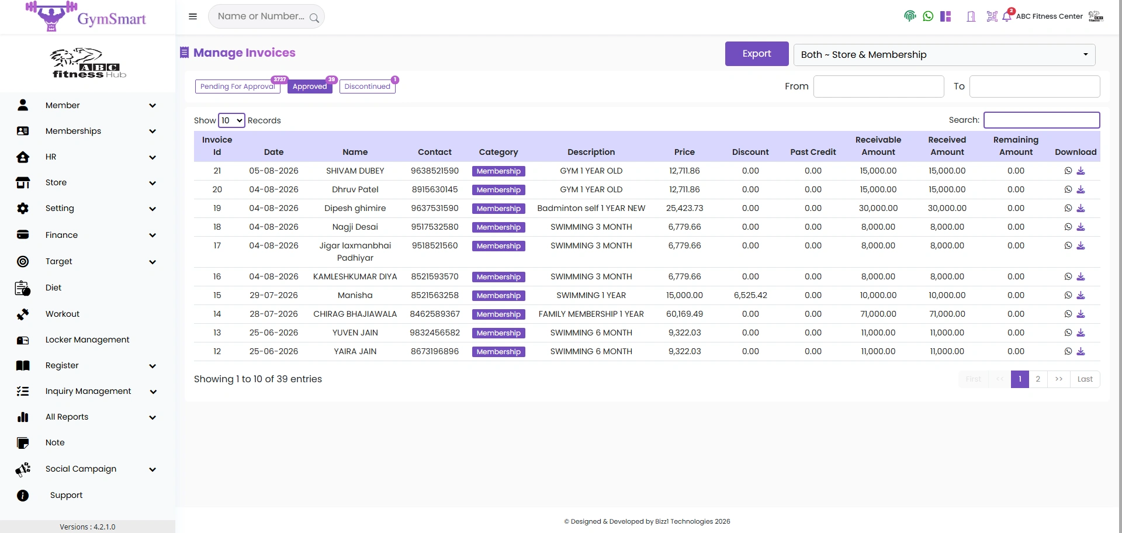Download invoice 18 for Nagji Desai

pyautogui.click(x=1081, y=227)
